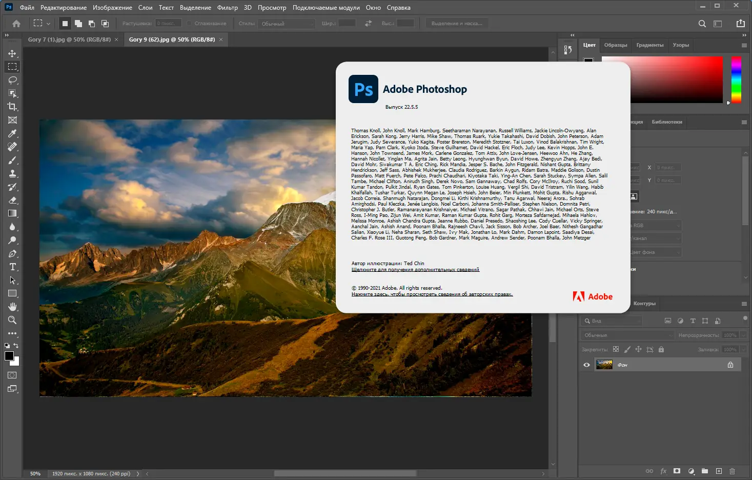Viewport: 752px width, 480px height.
Task: Open the Стили dropdown showing Обычный
Action: pyautogui.click(x=286, y=23)
